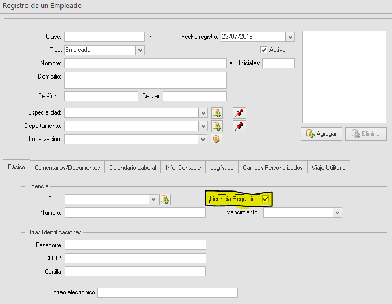Select the Info. Contable tab
This screenshot has width=392, height=304.
coord(183,167)
